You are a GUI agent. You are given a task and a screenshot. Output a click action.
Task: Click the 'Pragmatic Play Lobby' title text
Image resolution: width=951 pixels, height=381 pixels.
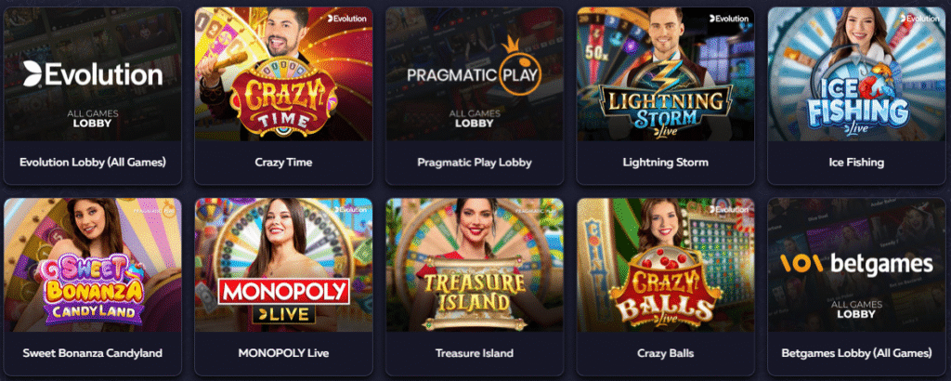pyautogui.click(x=475, y=163)
